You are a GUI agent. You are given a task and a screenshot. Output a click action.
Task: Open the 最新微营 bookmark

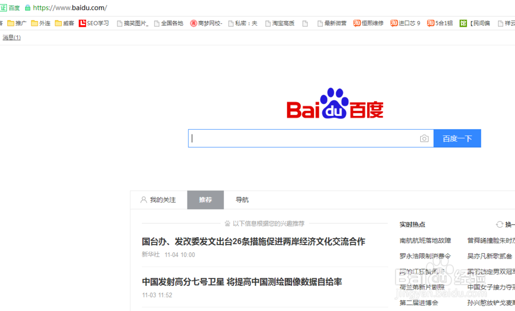click(332, 23)
